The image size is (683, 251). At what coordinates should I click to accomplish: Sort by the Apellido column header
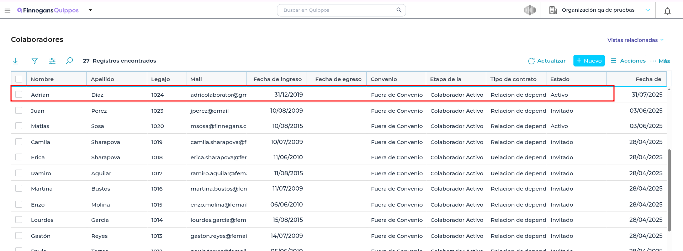[x=117, y=79]
